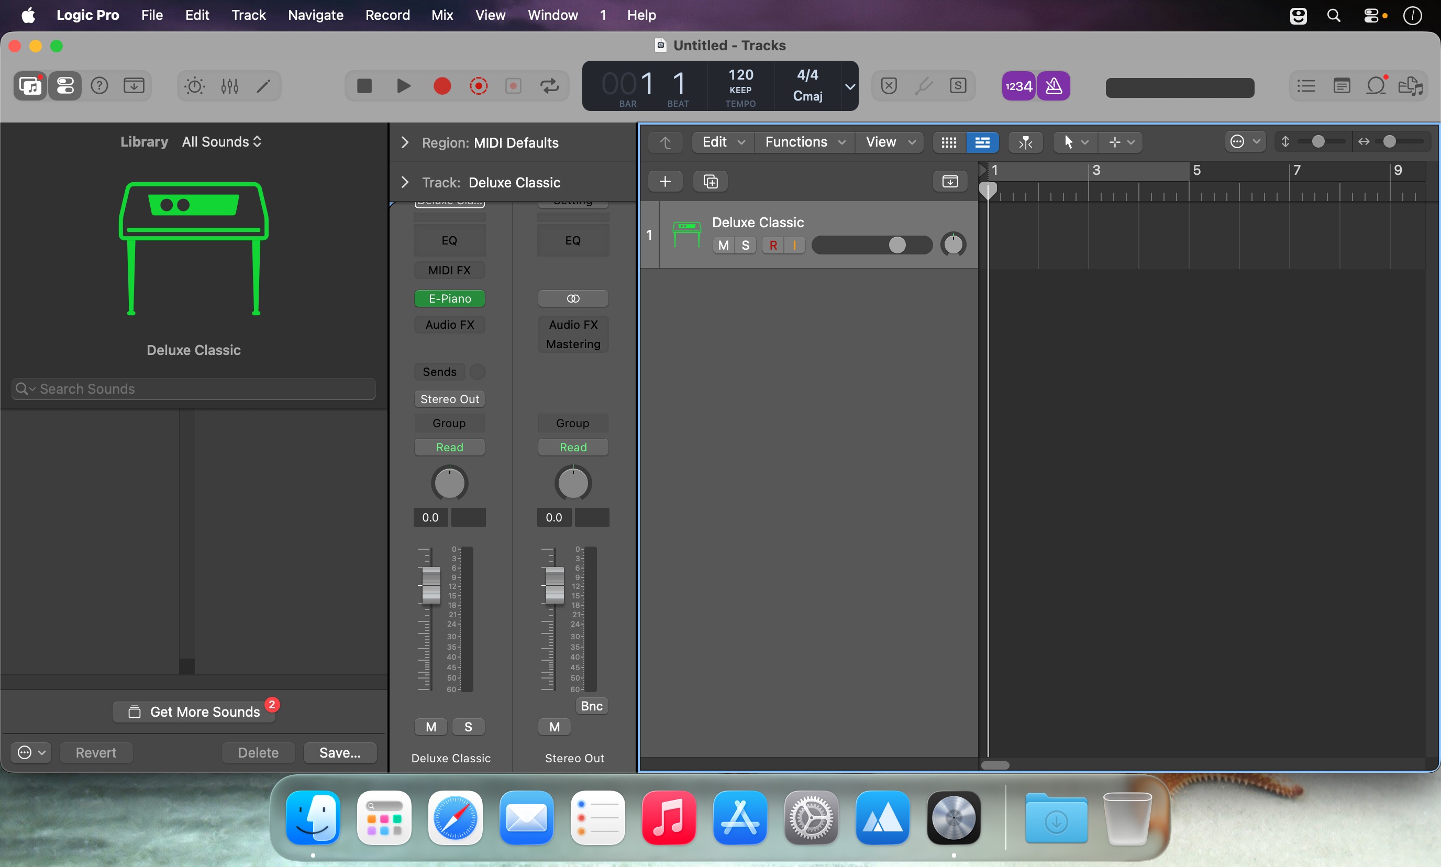This screenshot has height=867, width=1441.
Task: Open the Mix menu
Action: (442, 15)
